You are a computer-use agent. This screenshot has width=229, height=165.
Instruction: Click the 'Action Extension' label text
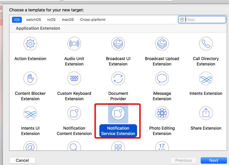point(30,59)
